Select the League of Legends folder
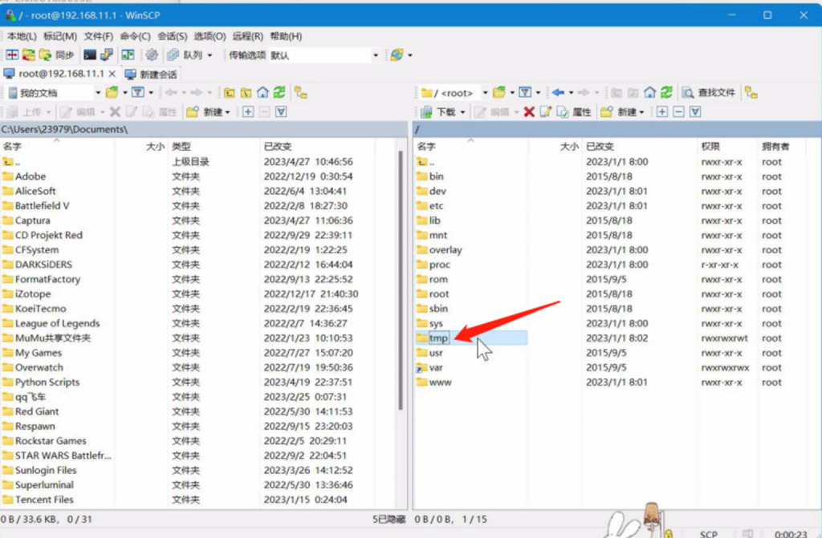The image size is (822, 538). point(57,323)
